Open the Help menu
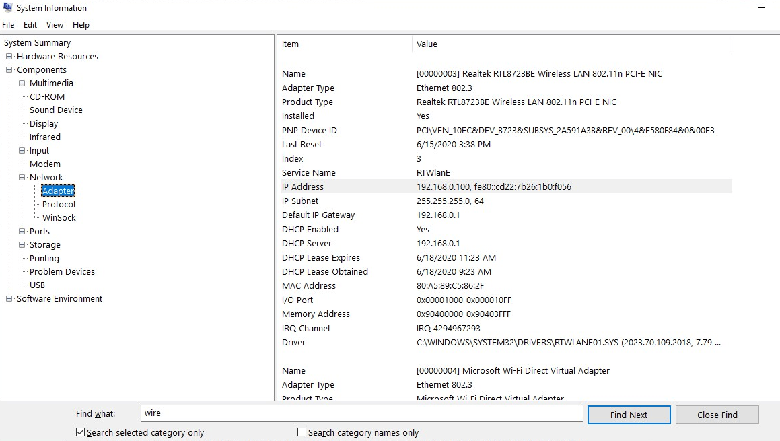Screen dimensions: 780x441 [x=81, y=25]
